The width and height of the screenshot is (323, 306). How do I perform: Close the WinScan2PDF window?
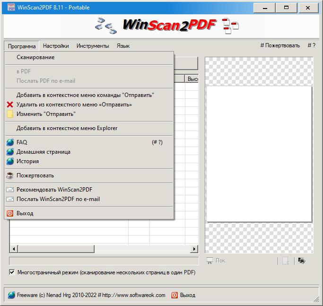[x=308, y=8]
